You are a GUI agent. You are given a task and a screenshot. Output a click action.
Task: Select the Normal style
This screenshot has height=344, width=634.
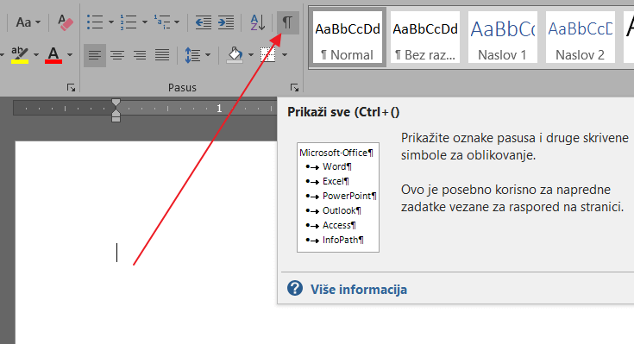[348, 37]
